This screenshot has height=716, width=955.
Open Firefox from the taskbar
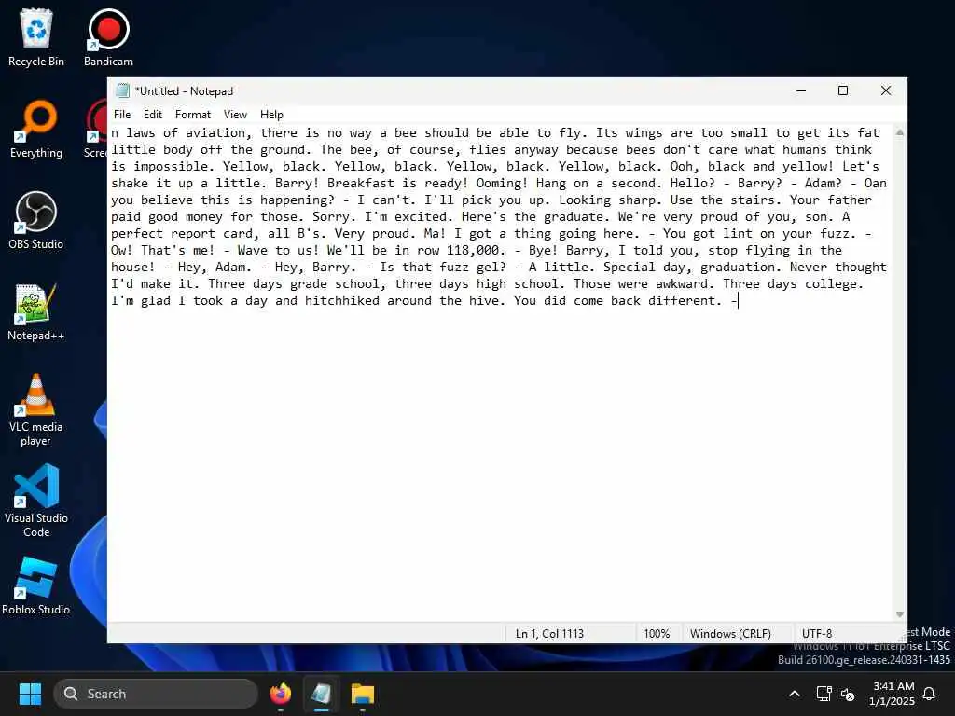coord(280,694)
